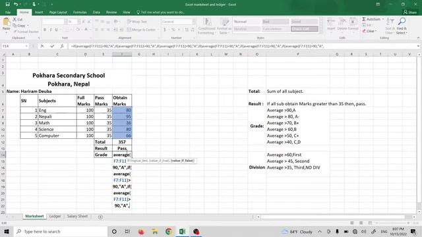This screenshot has width=422, height=237.
Task: Cancel formula entry with the X icon
Action: click(42, 46)
